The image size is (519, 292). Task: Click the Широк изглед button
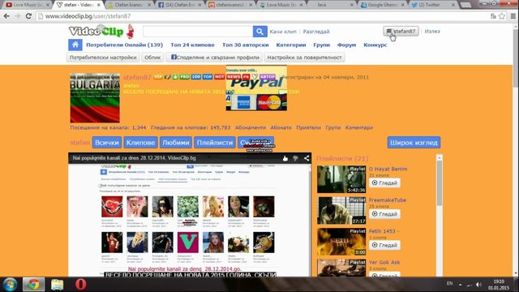[x=414, y=143]
